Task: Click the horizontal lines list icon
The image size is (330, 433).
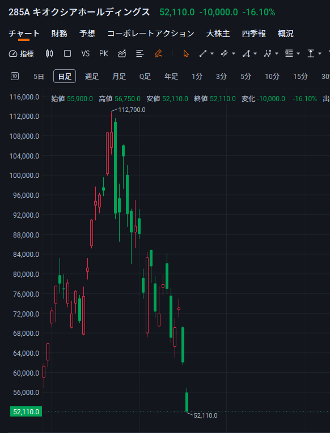Action: pos(140,53)
